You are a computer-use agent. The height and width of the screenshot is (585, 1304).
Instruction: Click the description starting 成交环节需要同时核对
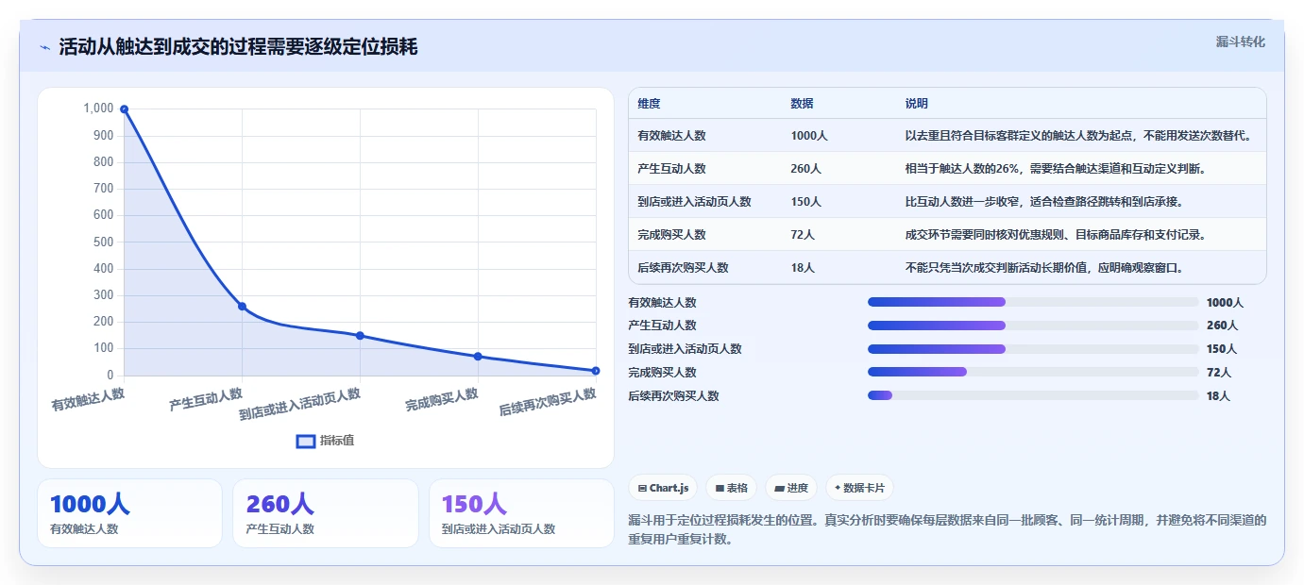coord(1055,235)
